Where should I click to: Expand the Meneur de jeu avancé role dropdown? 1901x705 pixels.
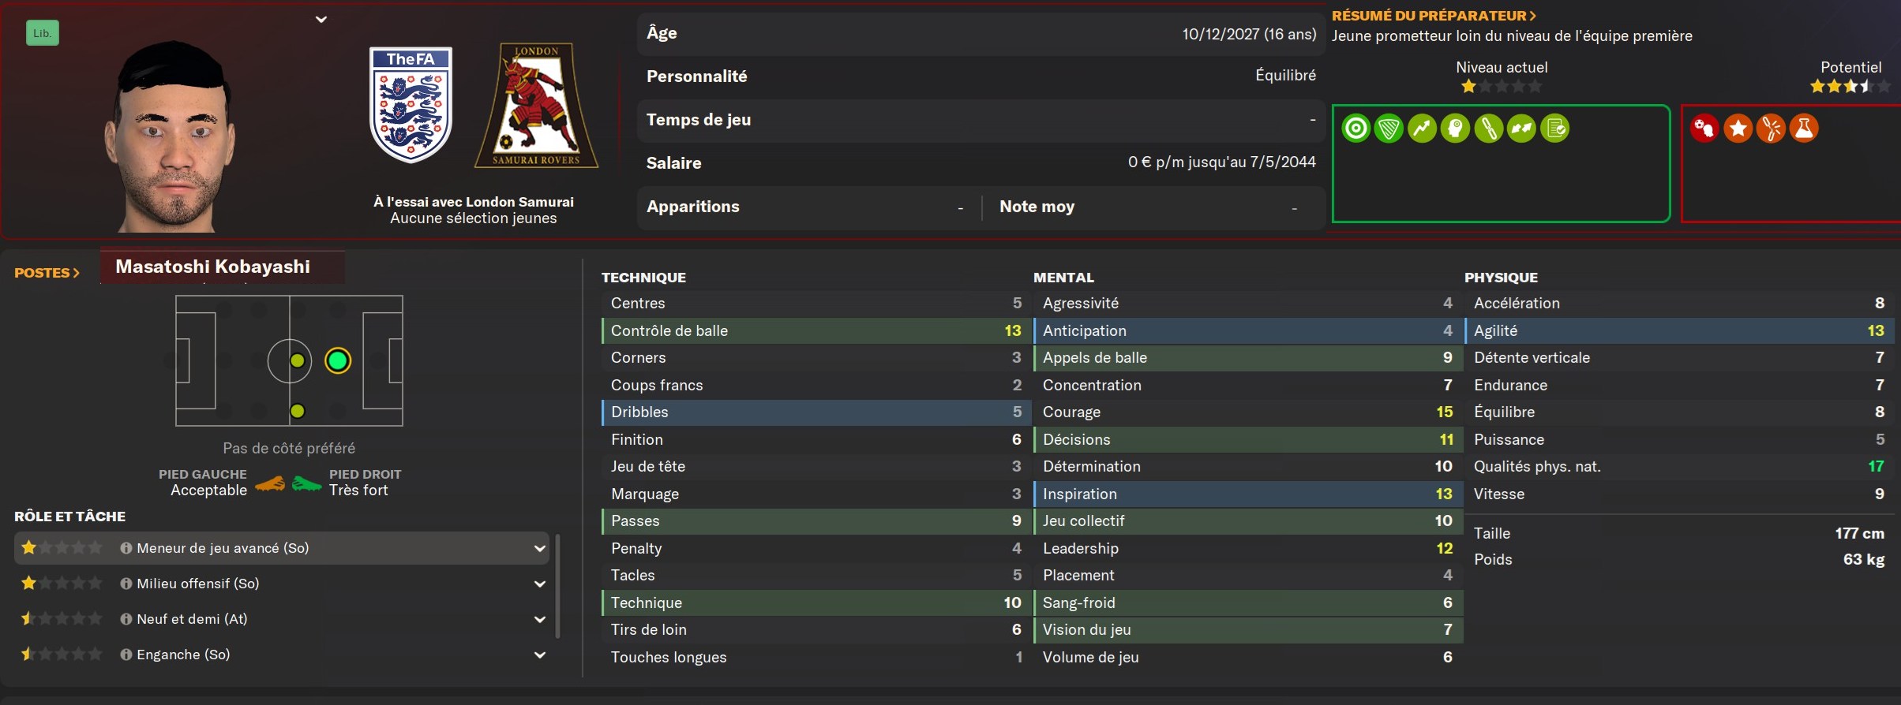pos(540,548)
